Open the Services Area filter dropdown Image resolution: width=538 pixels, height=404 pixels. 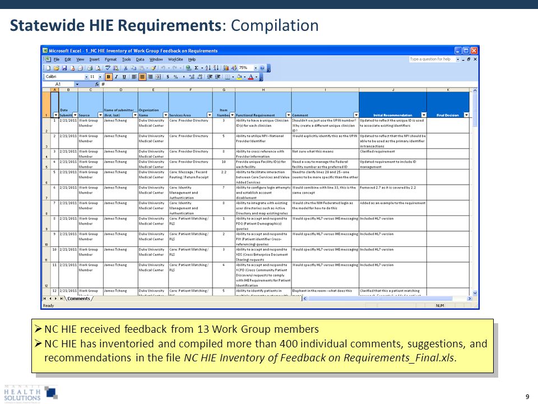[x=209, y=114]
